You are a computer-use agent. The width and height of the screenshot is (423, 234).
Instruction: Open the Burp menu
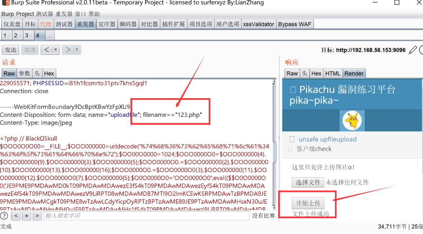pyautogui.click(x=8, y=14)
